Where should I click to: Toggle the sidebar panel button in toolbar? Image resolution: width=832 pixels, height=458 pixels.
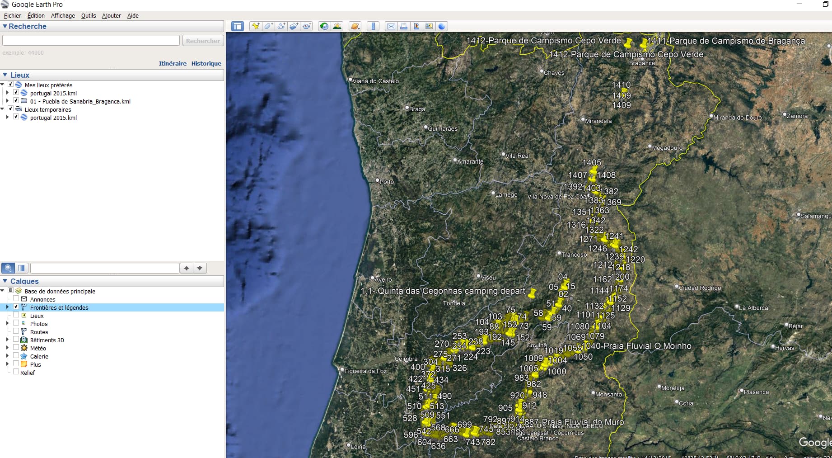238,26
